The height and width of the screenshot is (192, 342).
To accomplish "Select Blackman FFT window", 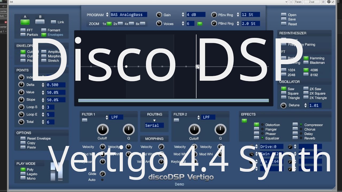I will tap(306, 63).
